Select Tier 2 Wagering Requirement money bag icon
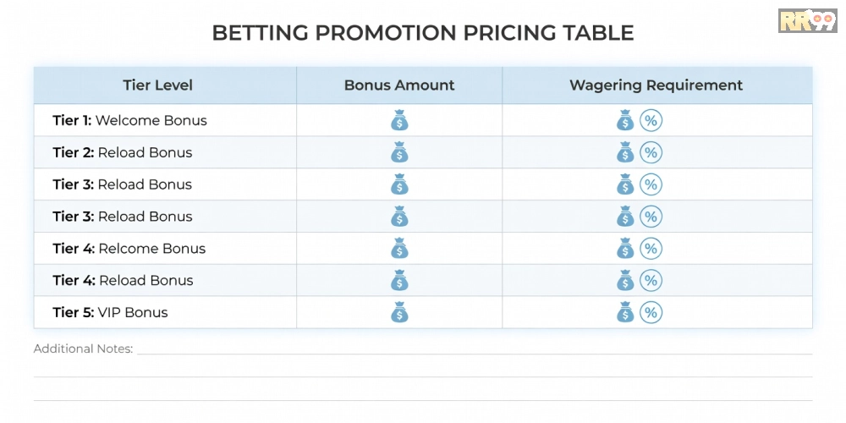Screen dimensions: 846x423 tap(625, 153)
